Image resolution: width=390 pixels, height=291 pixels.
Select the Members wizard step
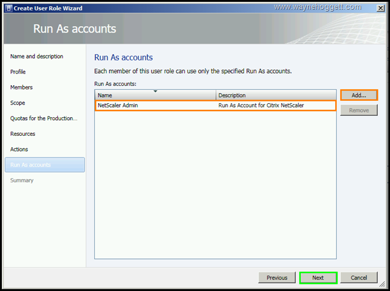(22, 88)
